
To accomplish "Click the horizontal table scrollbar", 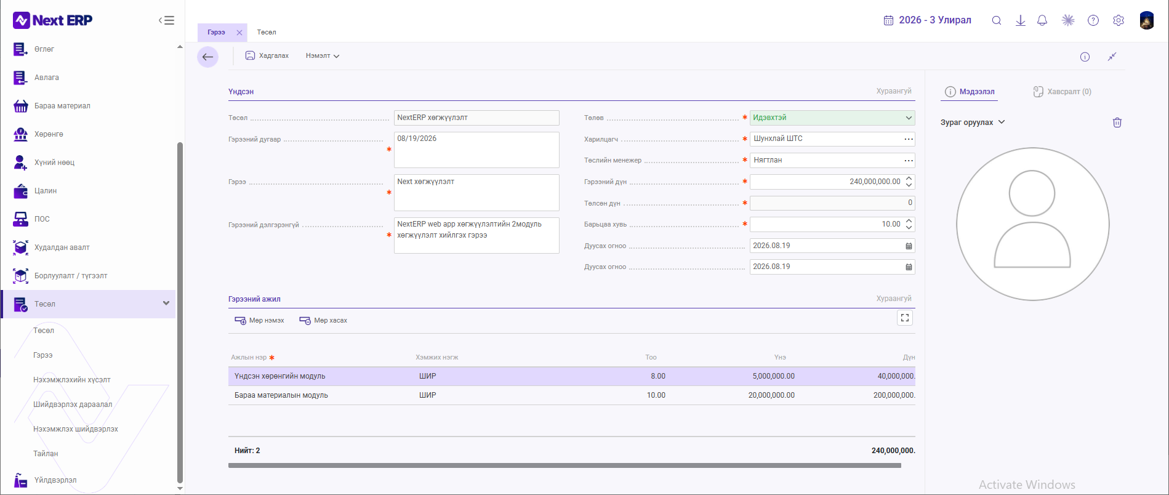I will [x=564, y=465].
